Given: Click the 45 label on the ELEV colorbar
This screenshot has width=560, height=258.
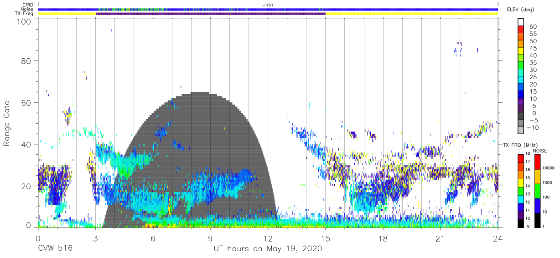Looking at the screenshot, I should point(533,48).
